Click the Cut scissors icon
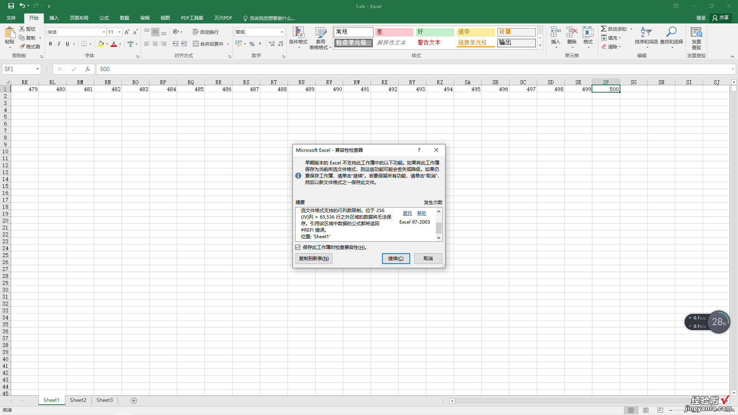The height and width of the screenshot is (415, 738). pyautogui.click(x=22, y=29)
